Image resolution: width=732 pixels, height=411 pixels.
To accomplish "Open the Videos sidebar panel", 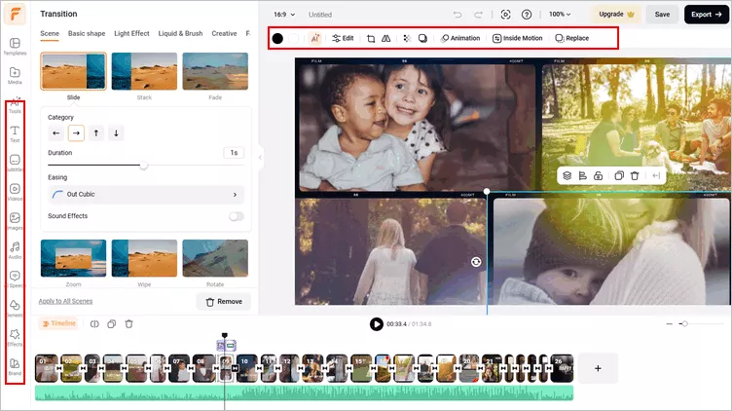I will coord(15,192).
